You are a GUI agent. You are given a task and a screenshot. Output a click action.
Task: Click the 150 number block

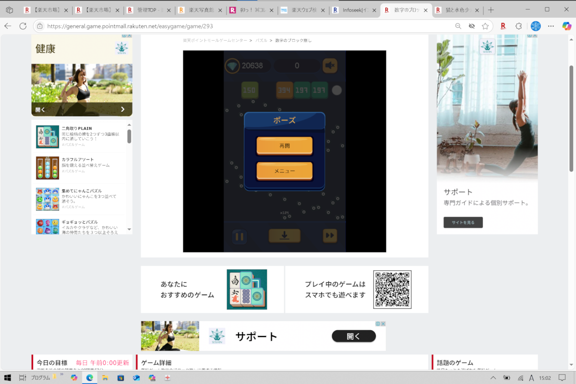tap(250, 90)
